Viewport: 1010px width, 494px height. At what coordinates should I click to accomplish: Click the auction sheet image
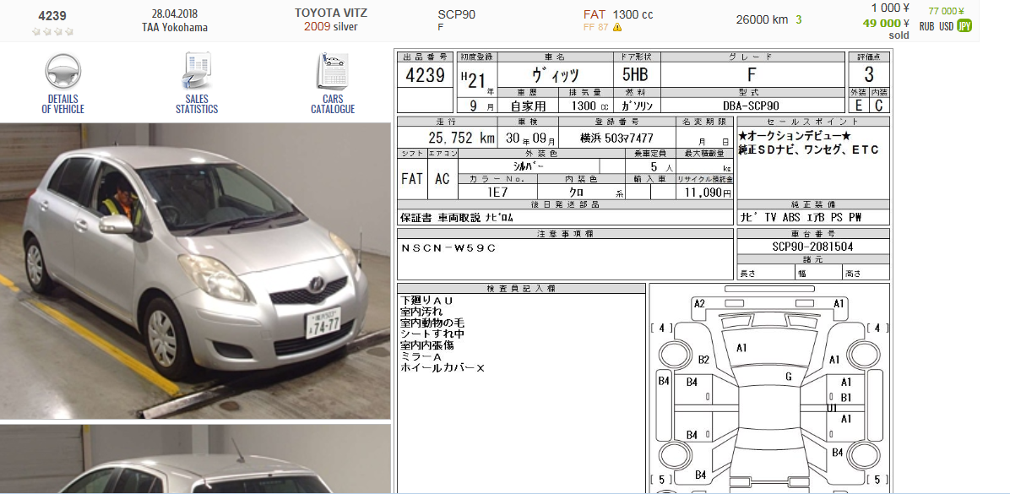[643, 271]
